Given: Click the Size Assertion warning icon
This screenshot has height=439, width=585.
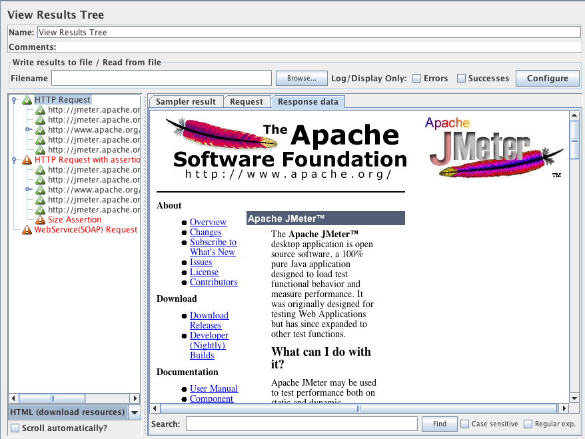Looking at the screenshot, I should [x=40, y=220].
